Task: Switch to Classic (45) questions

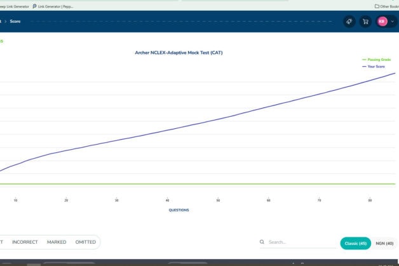Action: 355,243
